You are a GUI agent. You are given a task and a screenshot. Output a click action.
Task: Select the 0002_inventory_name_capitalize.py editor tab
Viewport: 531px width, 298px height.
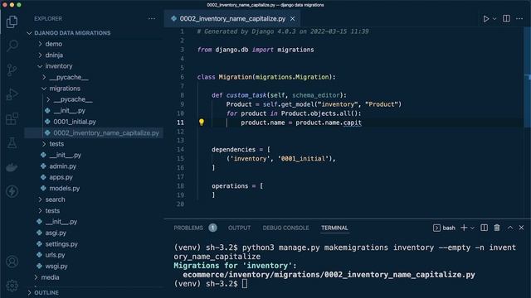coord(232,19)
